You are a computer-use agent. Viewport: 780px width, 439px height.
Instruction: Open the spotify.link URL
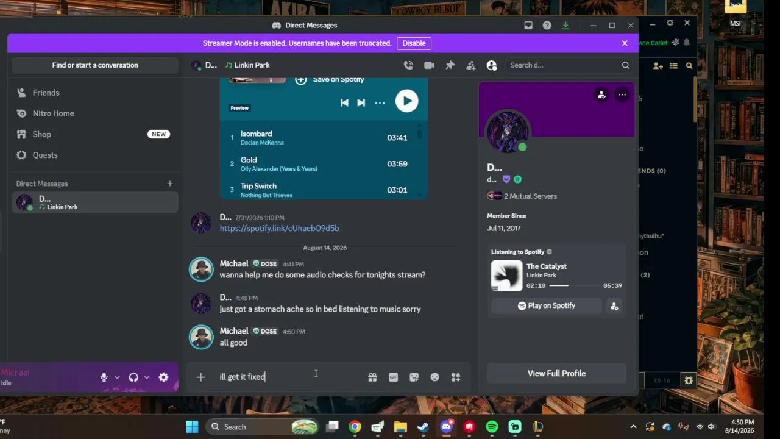pos(279,228)
